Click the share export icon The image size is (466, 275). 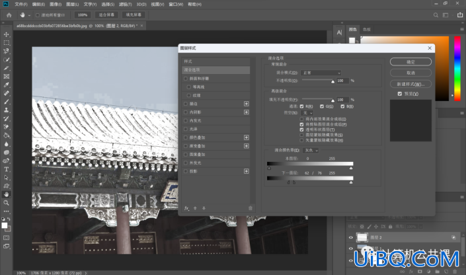tap(460, 15)
